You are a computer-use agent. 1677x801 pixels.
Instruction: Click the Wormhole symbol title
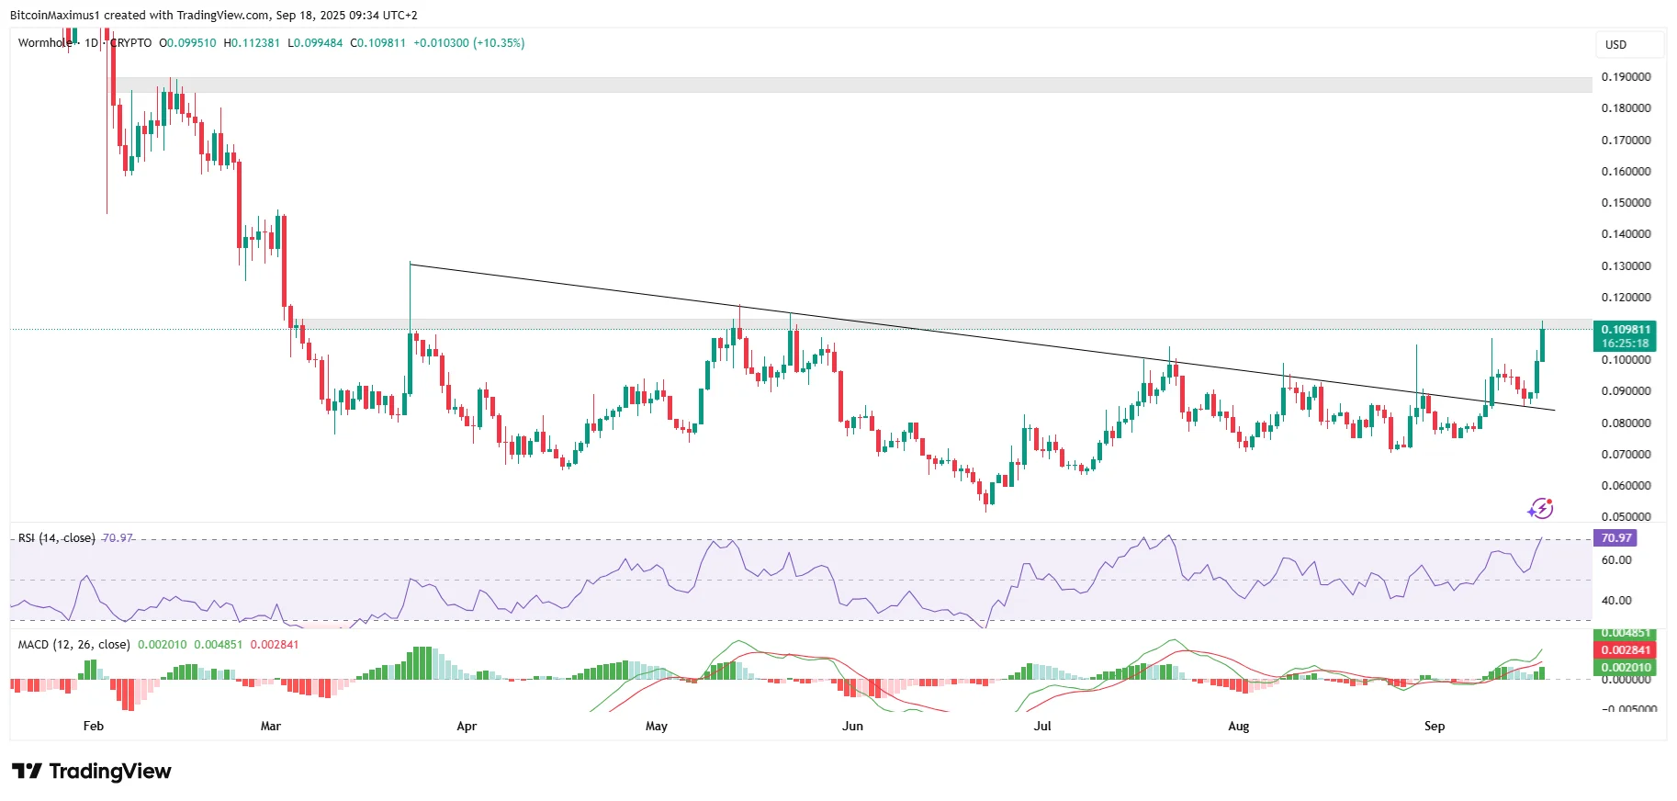point(44,43)
